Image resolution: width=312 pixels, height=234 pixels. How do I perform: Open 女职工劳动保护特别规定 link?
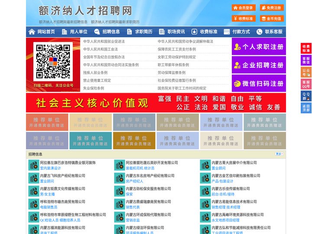177,57
